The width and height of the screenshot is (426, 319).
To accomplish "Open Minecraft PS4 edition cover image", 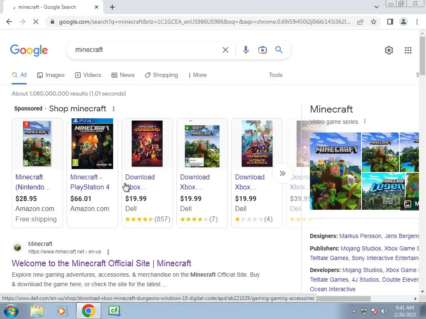I will coord(92,144).
